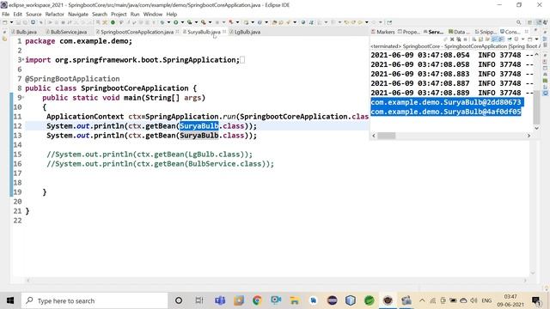Click console line SuryaBulb@2dd80673
550x309 pixels.
tap(445, 102)
